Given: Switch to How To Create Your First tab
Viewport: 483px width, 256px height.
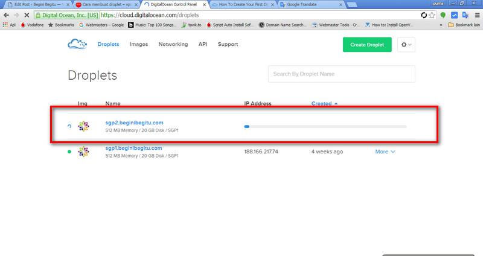Looking at the screenshot, I should click(x=243, y=5).
